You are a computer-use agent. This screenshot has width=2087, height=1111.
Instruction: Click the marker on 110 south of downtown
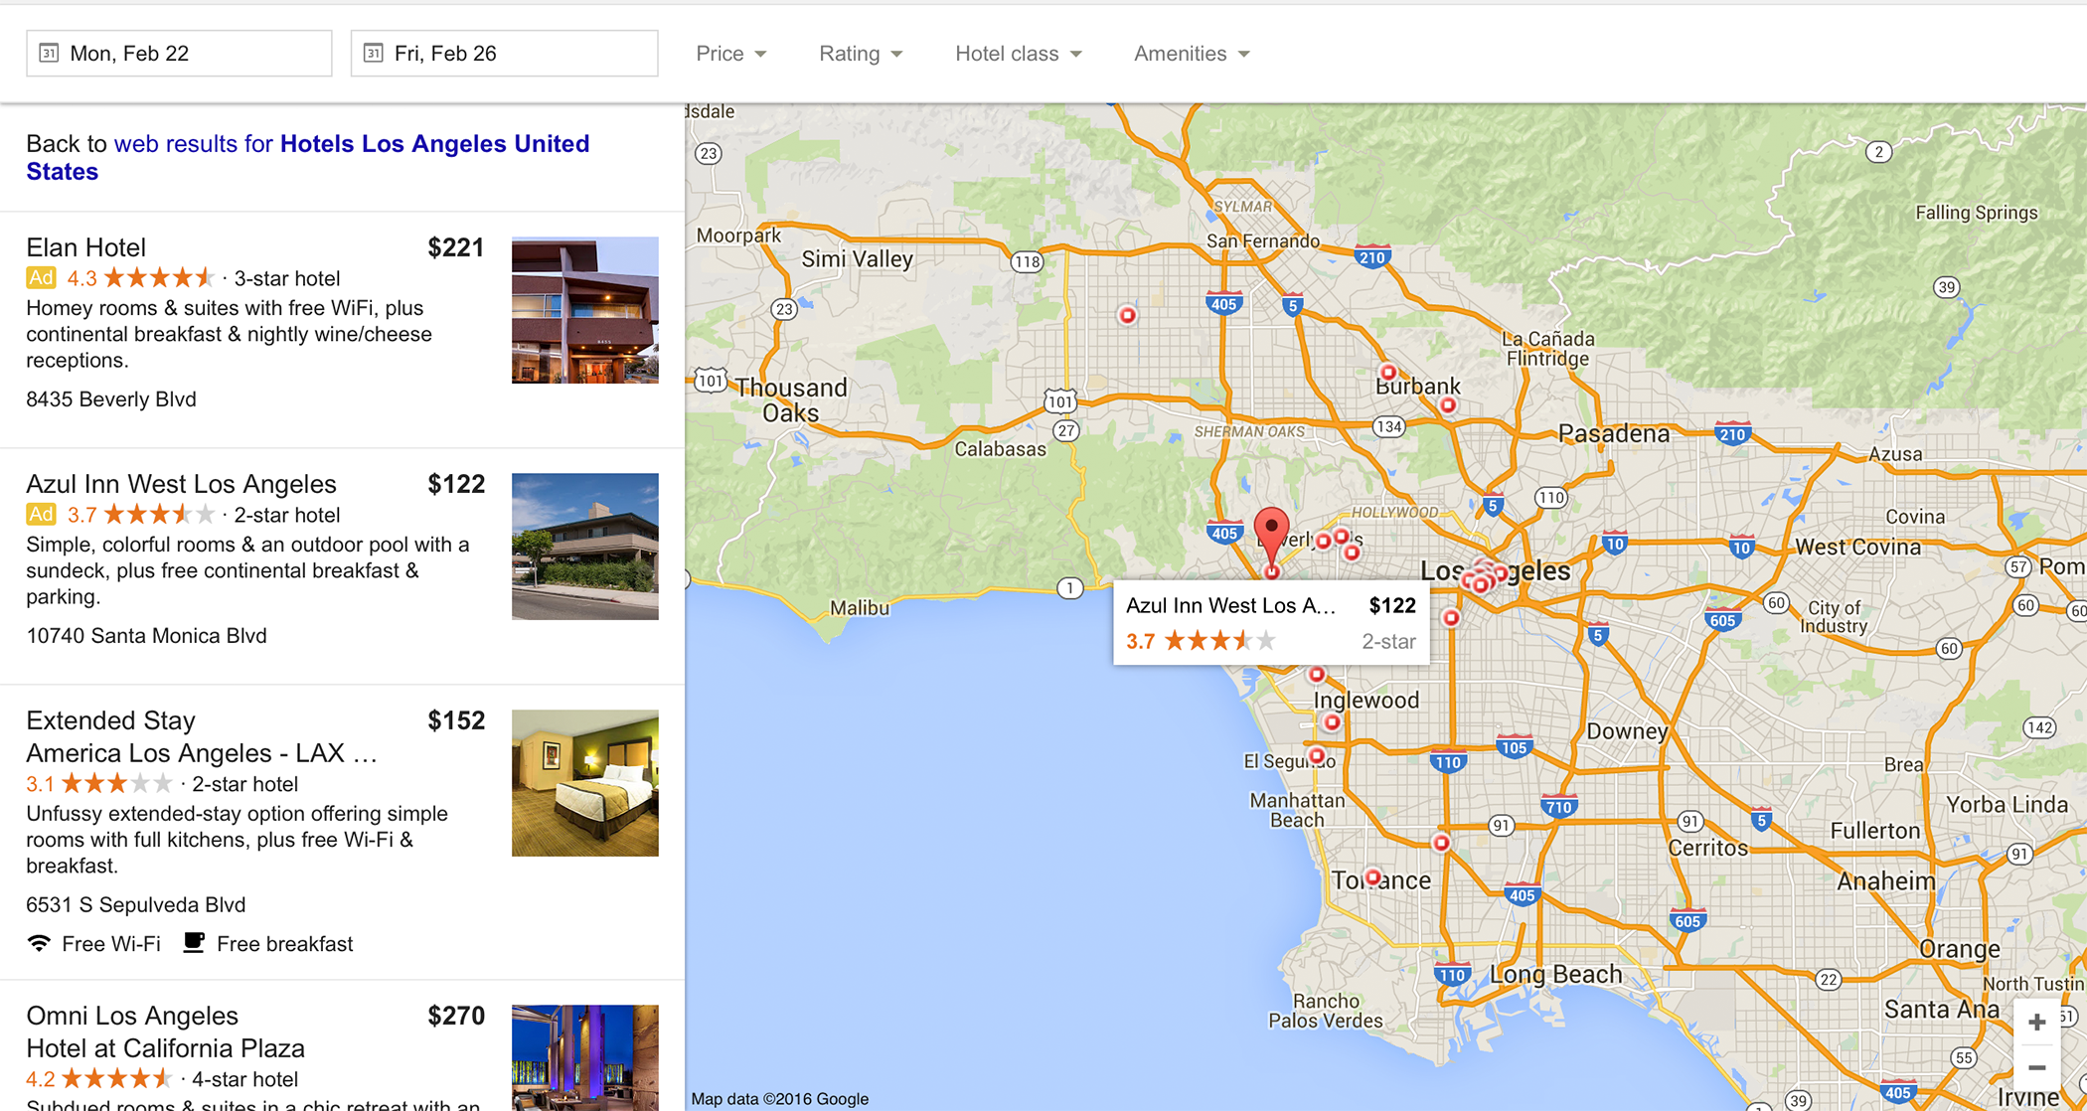point(1451,618)
